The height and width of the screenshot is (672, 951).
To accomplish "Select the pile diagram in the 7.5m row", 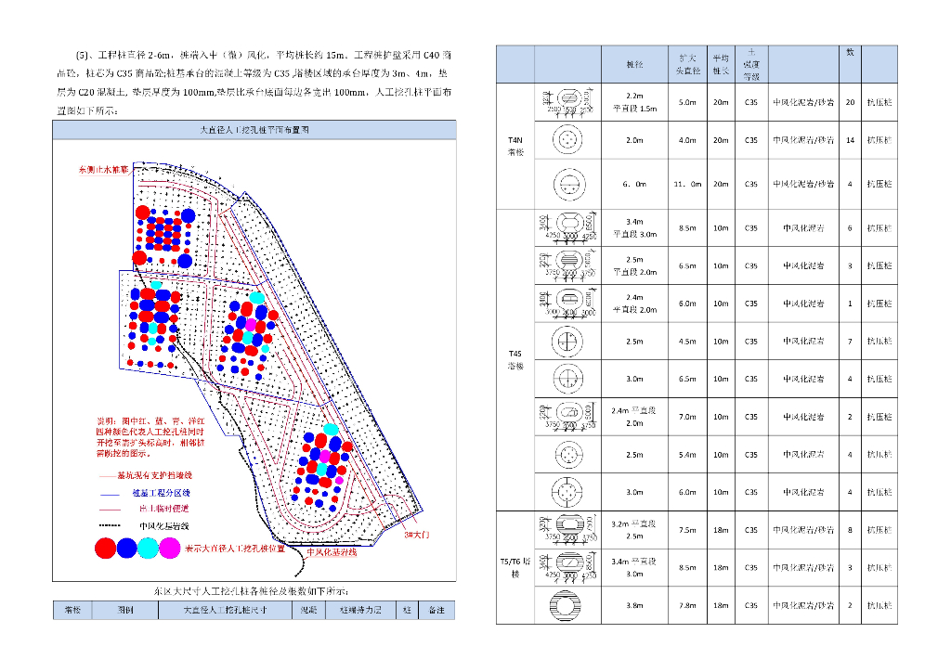I will coord(568,530).
